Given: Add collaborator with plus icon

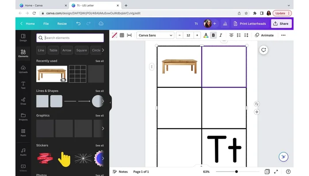Looking at the screenshot, I should (214, 23).
